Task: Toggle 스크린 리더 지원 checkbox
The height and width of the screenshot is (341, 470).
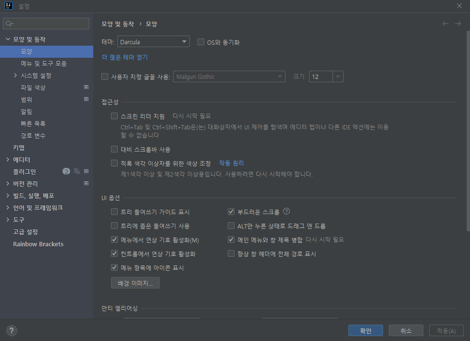Action: pyautogui.click(x=114, y=116)
